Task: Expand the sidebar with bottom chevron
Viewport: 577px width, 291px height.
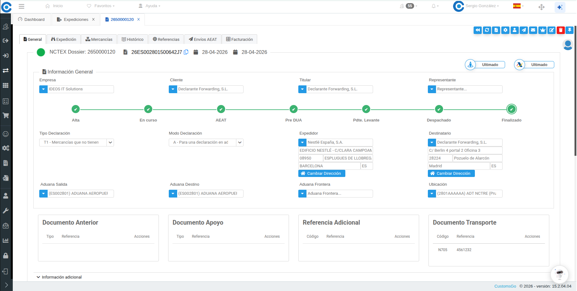Action: [x=6, y=285]
